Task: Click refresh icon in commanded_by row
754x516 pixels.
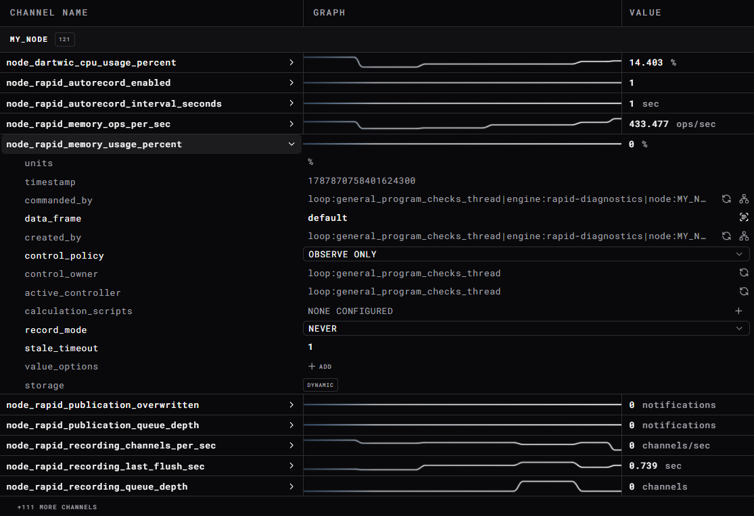Action: click(726, 199)
